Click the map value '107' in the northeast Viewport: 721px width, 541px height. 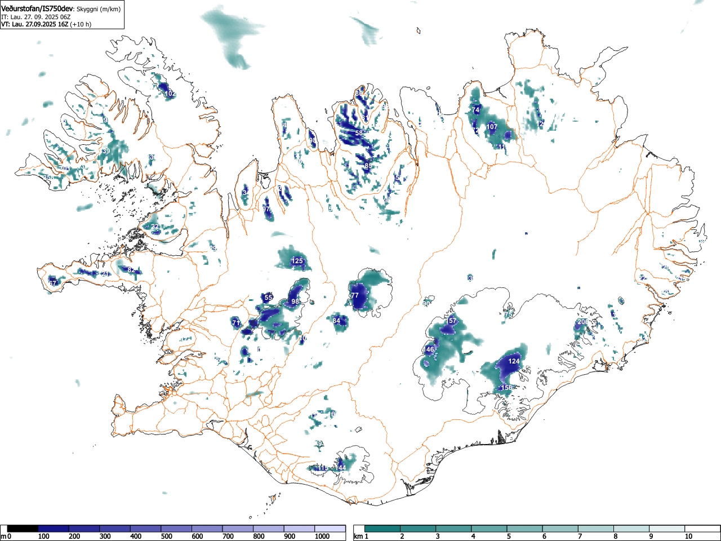[492, 127]
